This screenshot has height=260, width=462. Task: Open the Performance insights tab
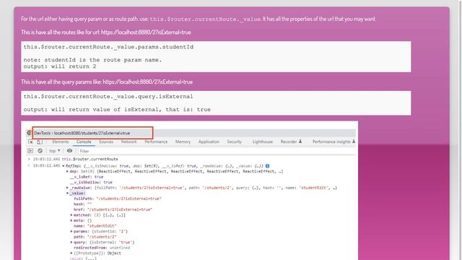pyautogui.click(x=334, y=142)
